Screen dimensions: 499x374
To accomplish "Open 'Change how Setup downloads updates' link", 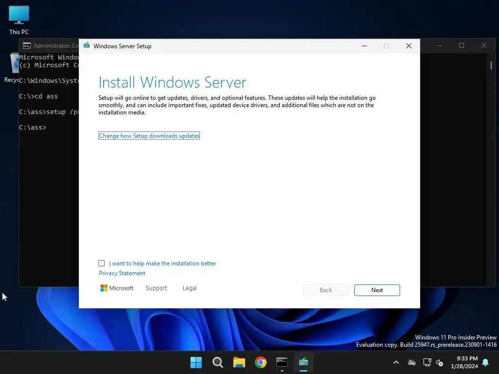I will click(149, 136).
